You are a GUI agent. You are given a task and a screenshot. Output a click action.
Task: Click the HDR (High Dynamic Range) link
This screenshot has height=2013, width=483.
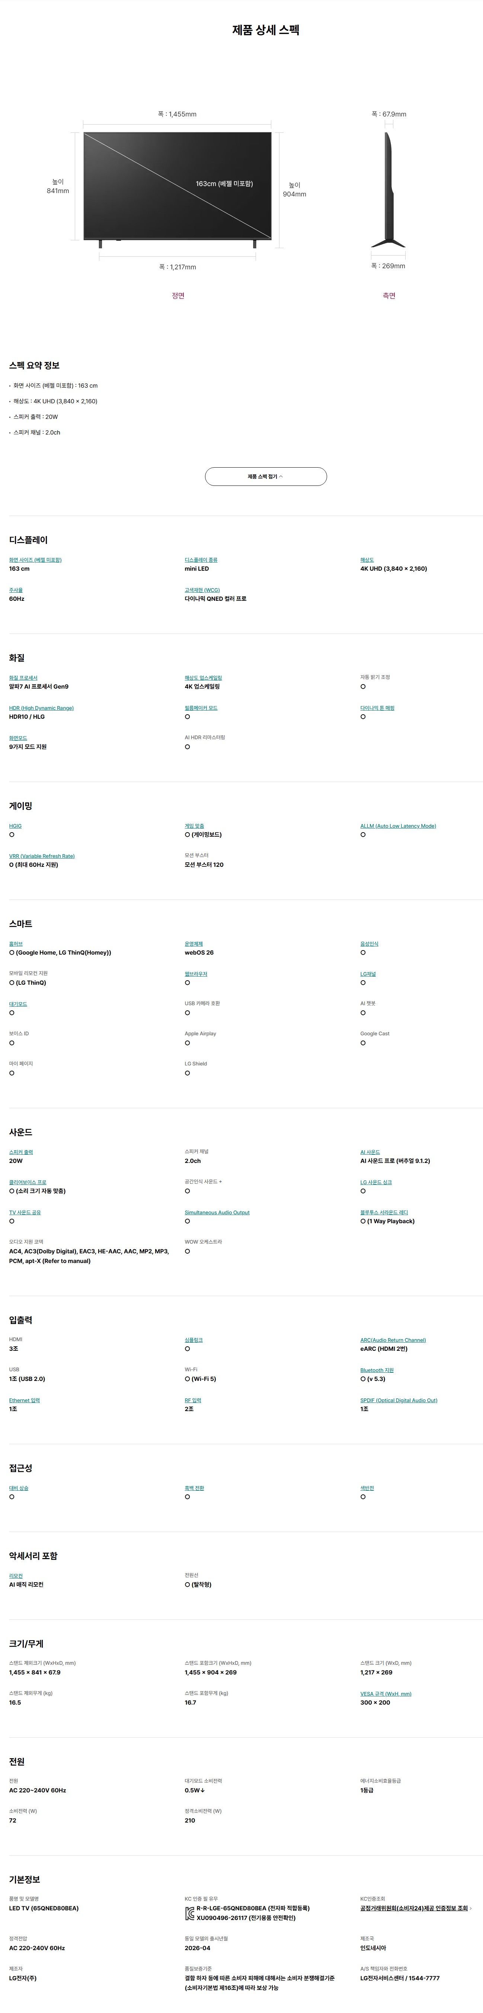(x=41, y=708)
